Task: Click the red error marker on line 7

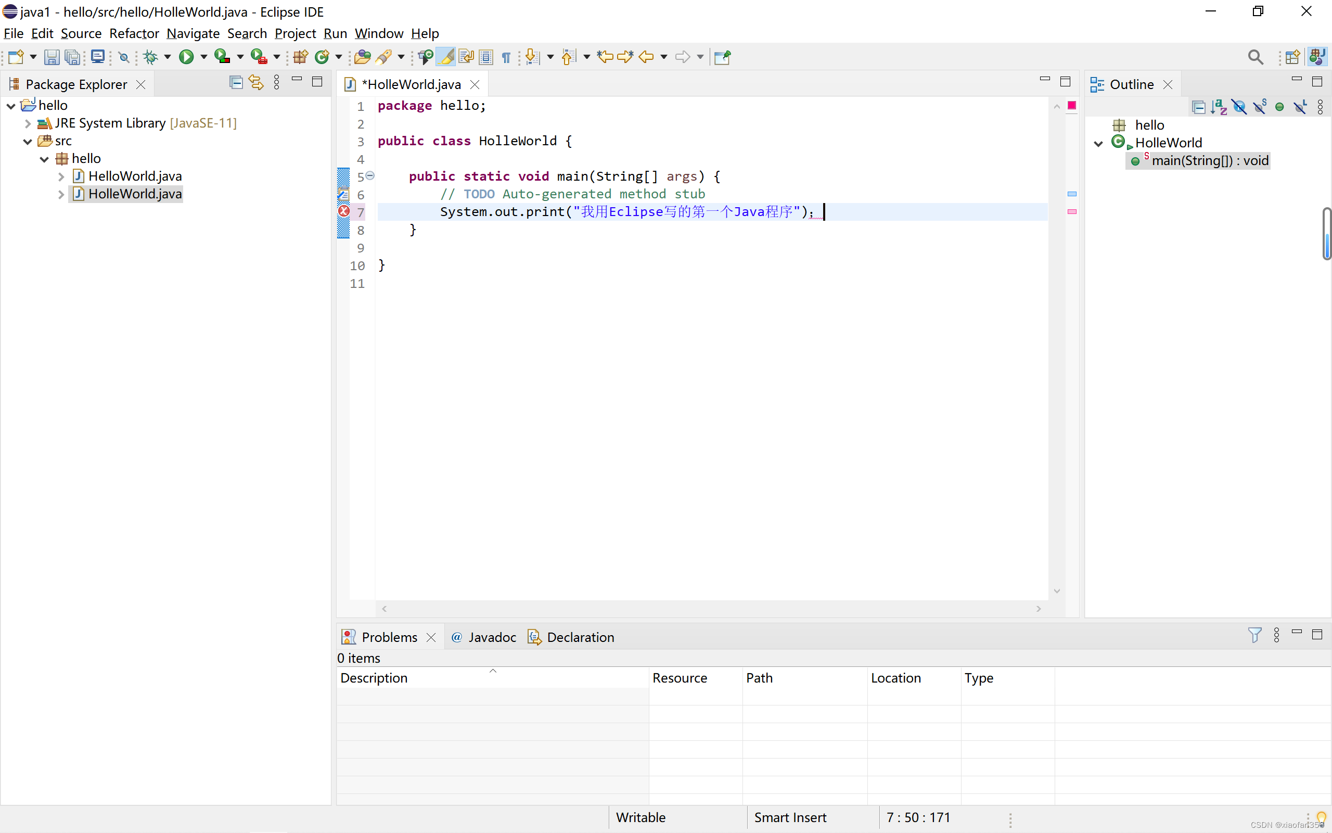Action: click(343, 211)
